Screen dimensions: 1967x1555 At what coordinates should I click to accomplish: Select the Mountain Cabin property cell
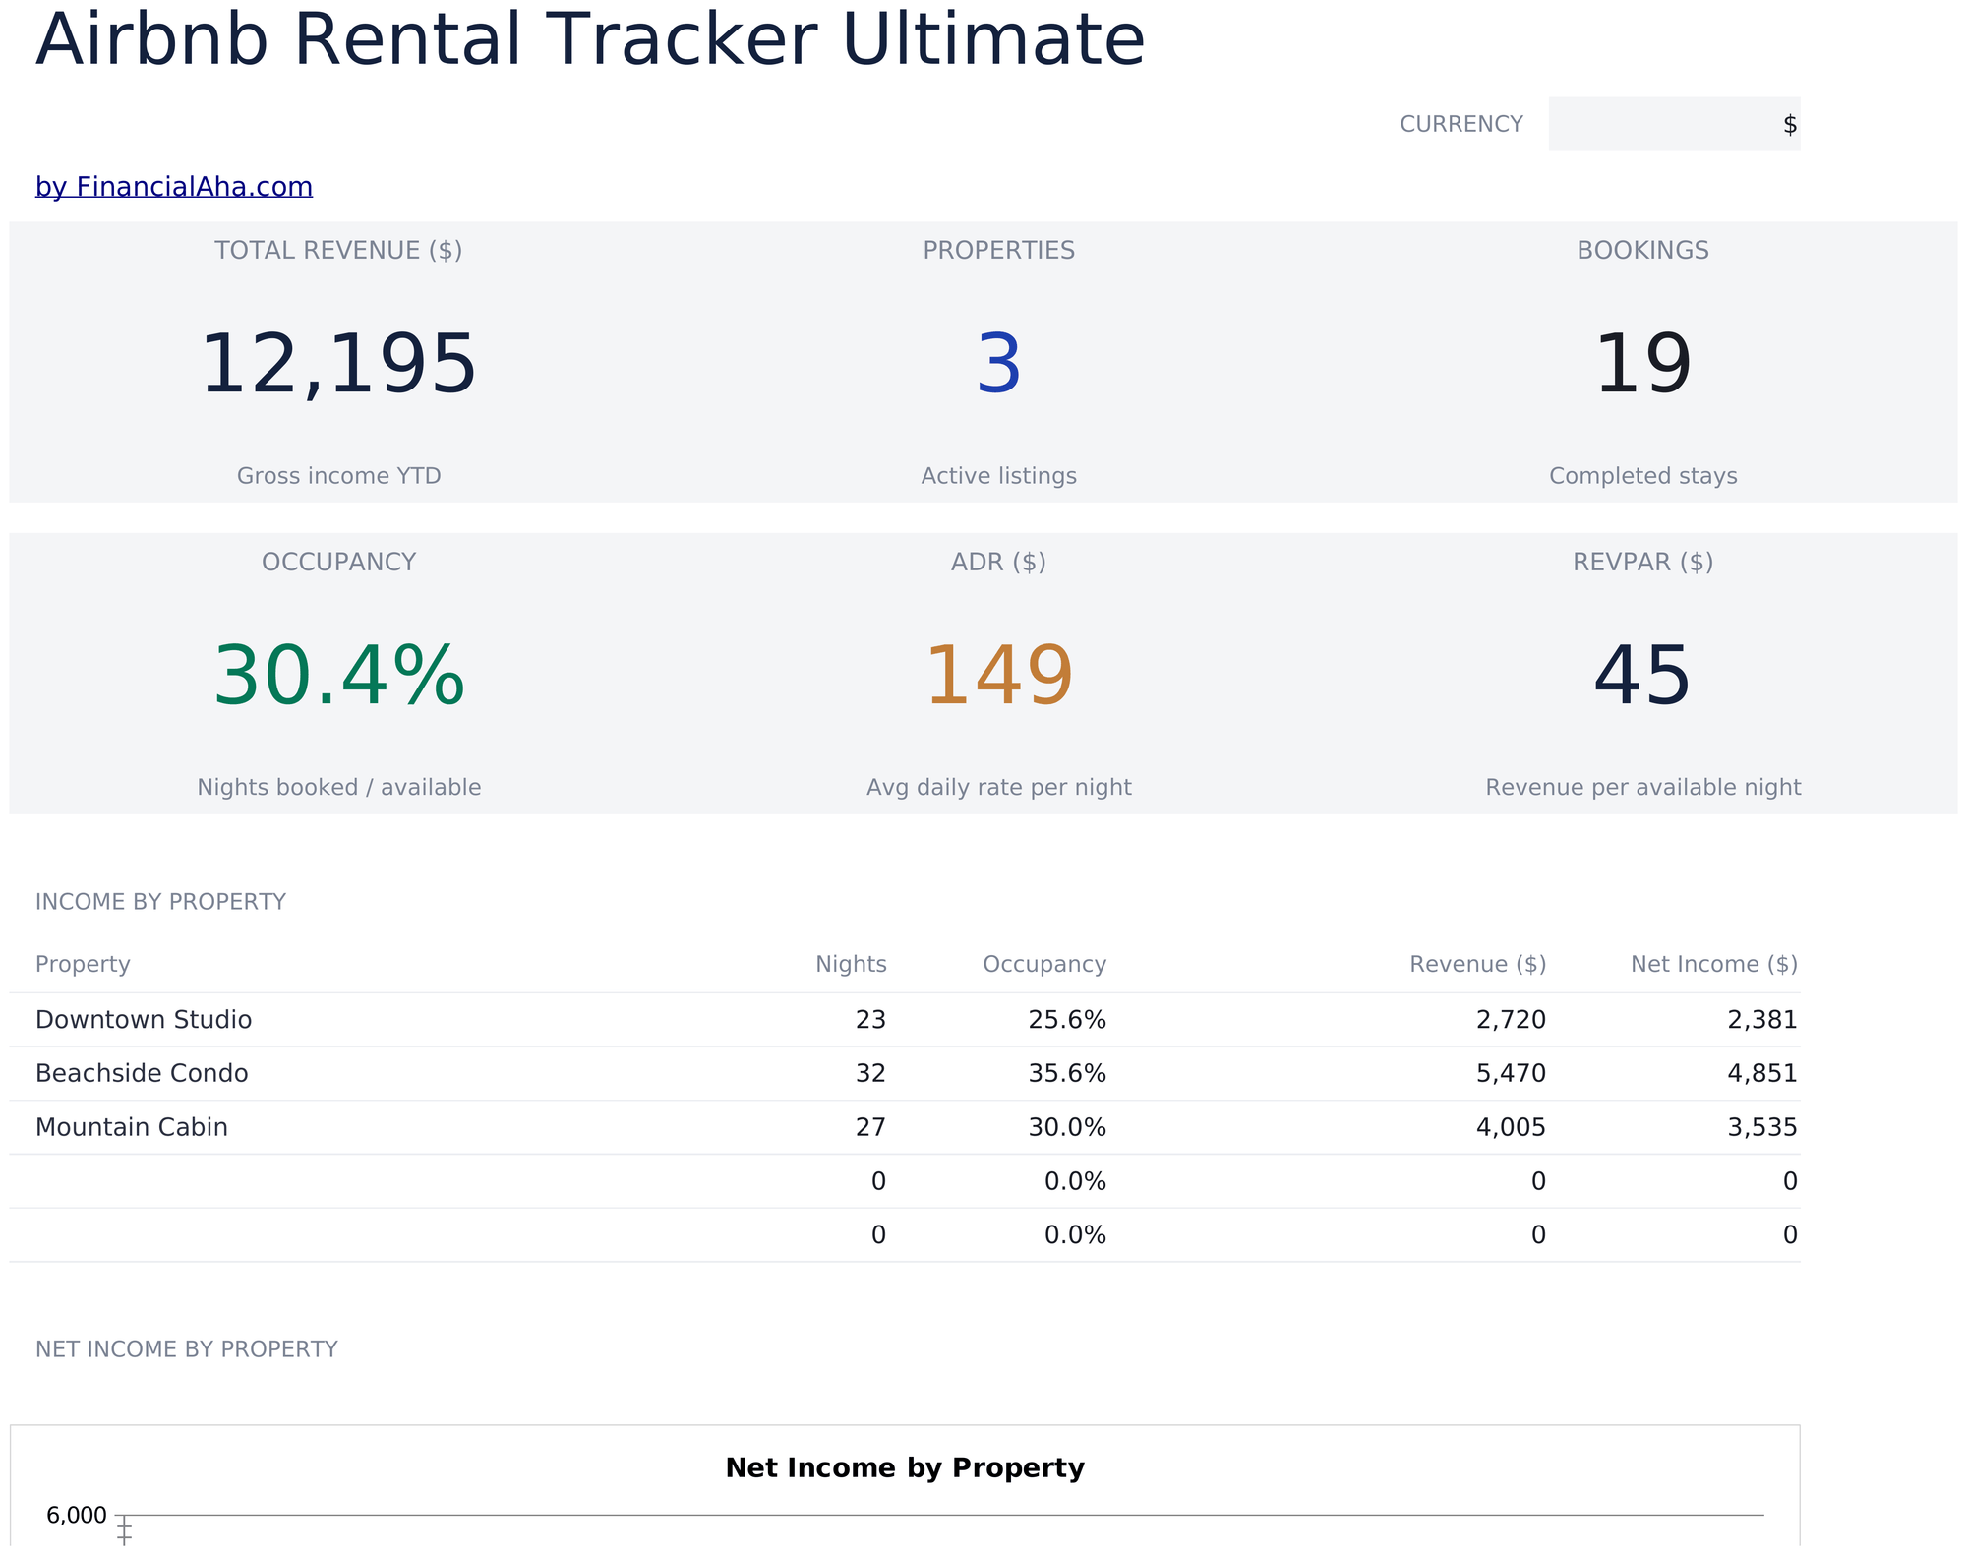click(132, 1127)
